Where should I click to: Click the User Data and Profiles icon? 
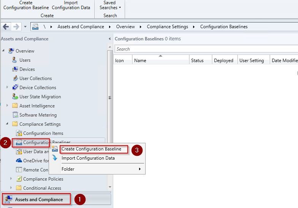click(x=19, y=152)
